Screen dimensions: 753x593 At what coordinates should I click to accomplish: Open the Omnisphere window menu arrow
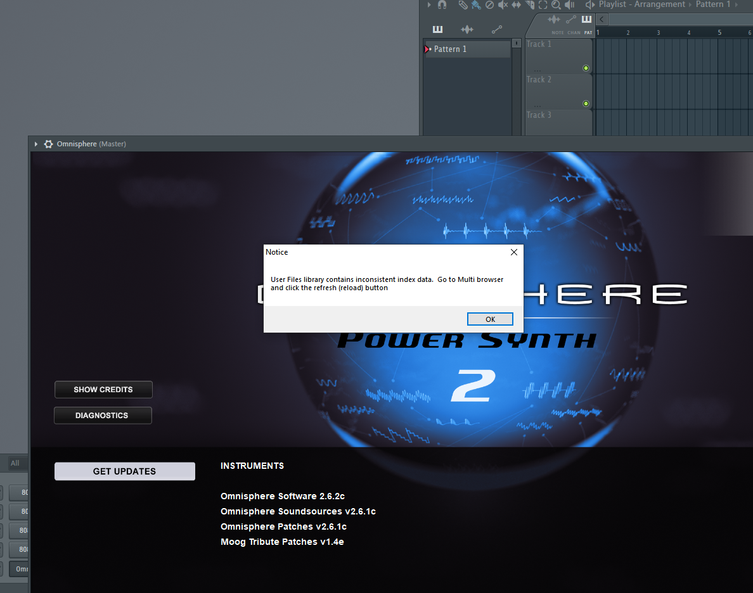pos(36,144)
